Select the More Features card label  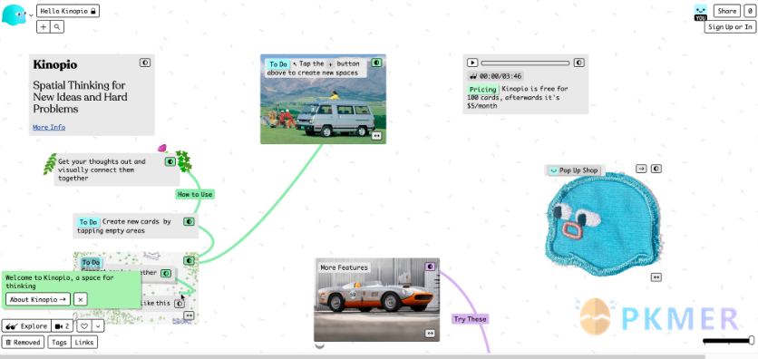pyautogui.click(x=344, y=267)
